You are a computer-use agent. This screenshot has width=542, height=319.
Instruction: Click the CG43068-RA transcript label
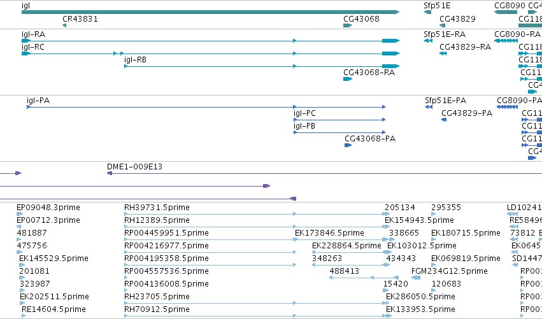click(369, 73)
